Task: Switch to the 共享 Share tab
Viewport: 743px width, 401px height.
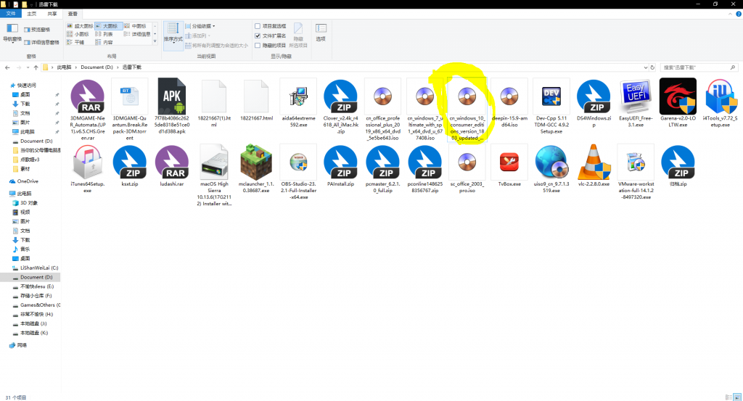Action: (52, 14)
